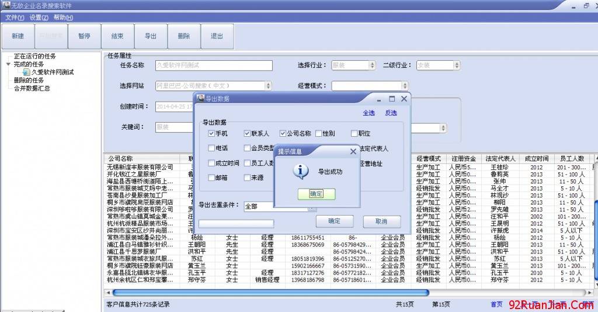Check the 职位 export checkbox

(x=354, y=133)
